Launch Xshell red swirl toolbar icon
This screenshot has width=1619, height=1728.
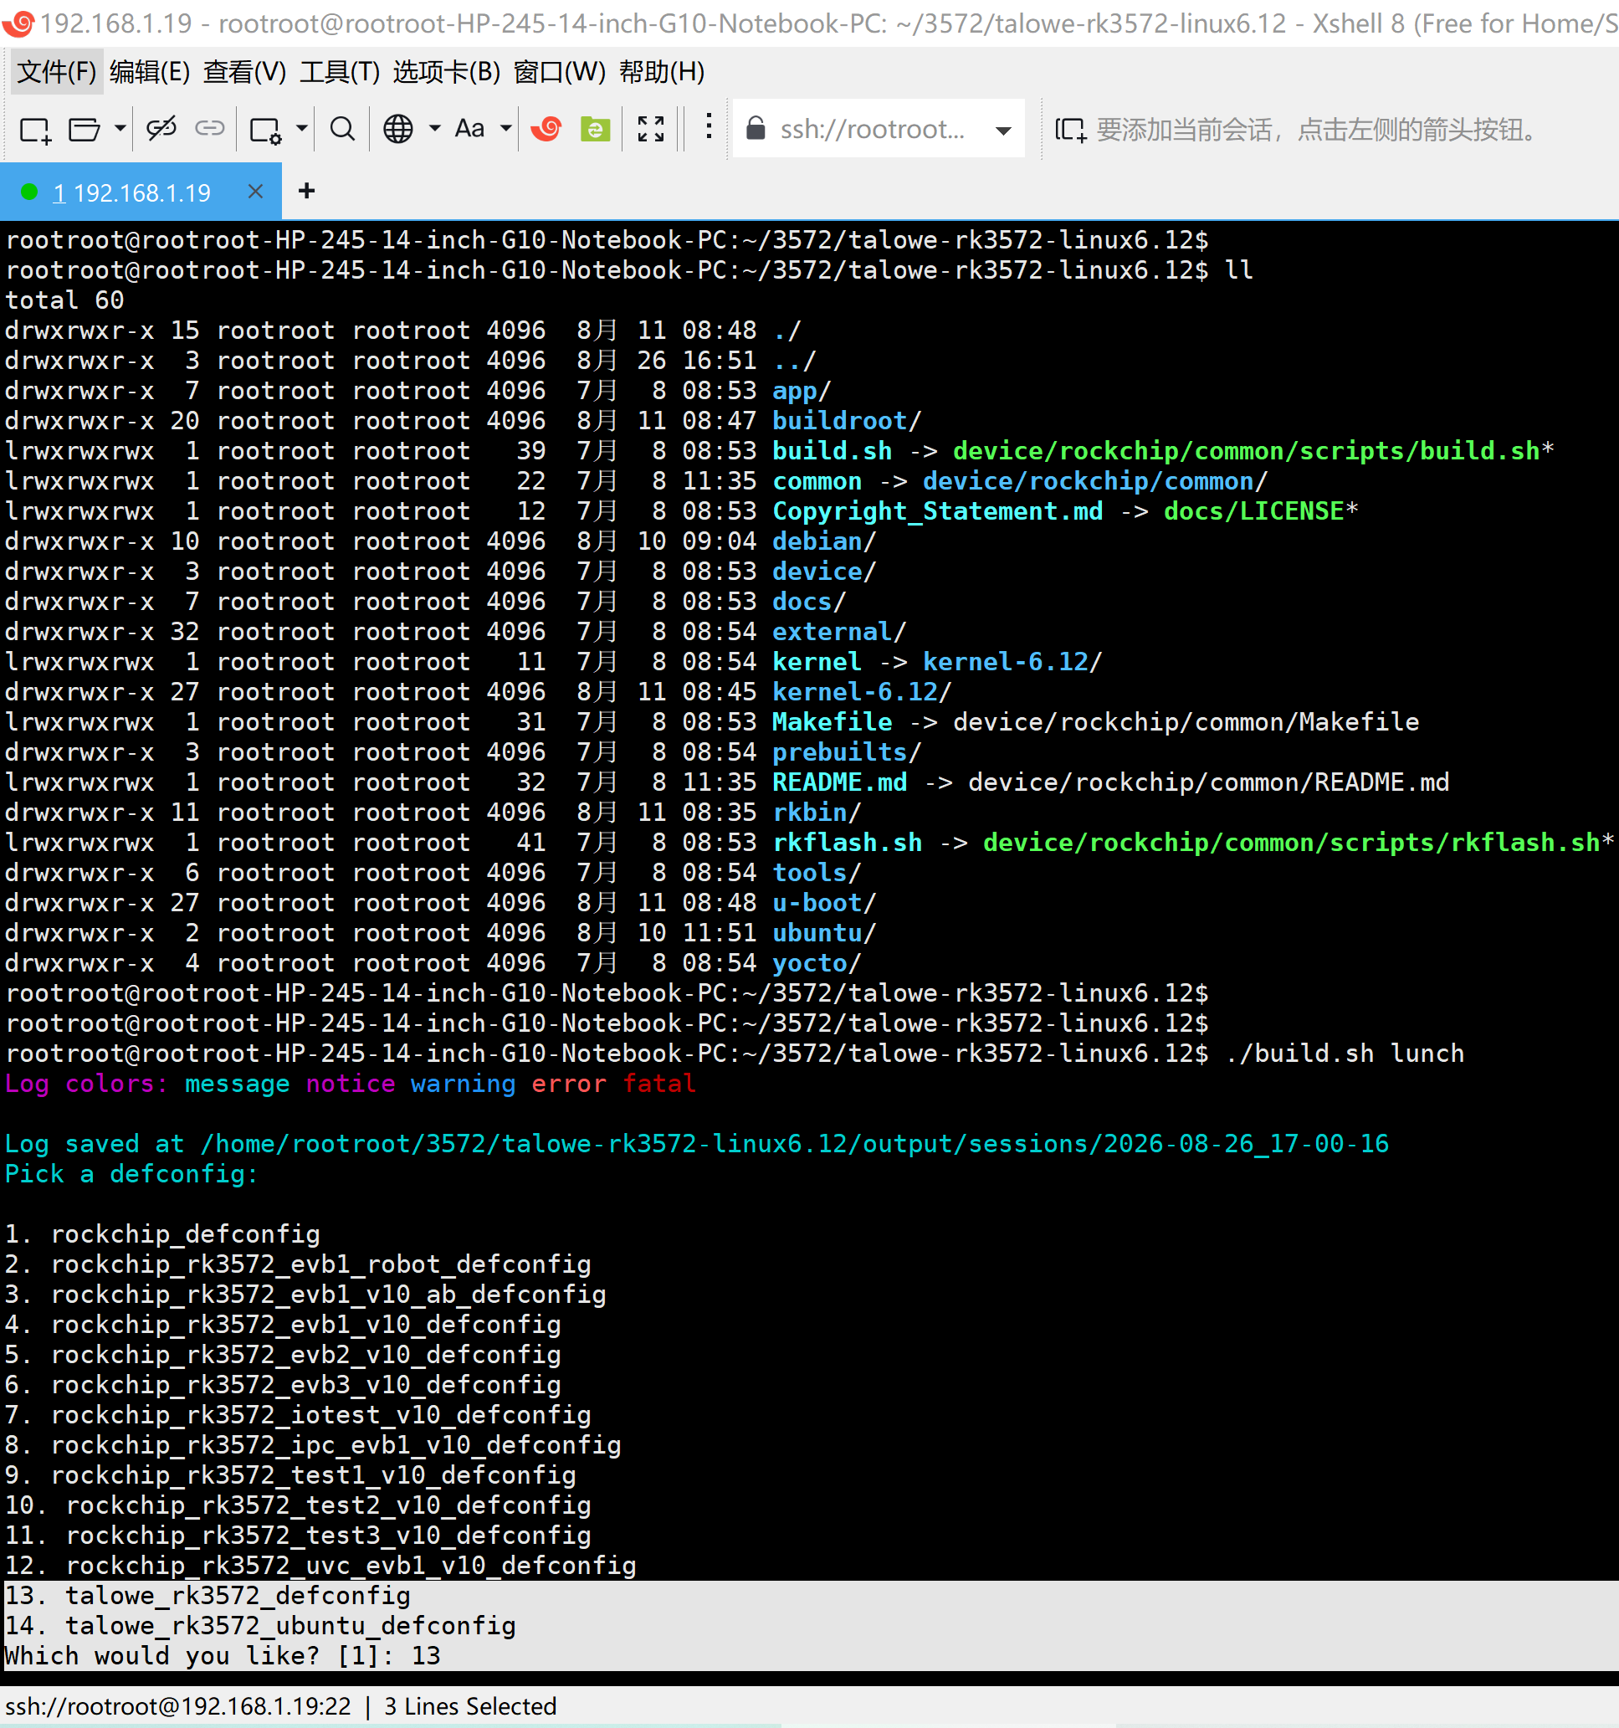point(546,129)
